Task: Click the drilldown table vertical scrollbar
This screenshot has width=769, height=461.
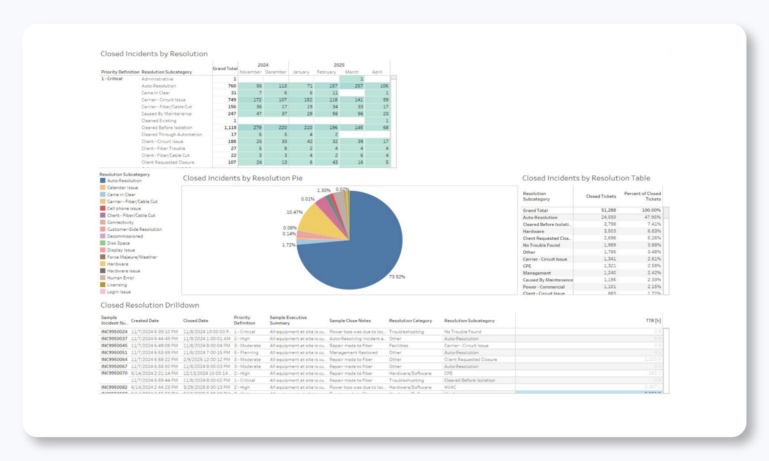Action: click(x=666, y=360)
